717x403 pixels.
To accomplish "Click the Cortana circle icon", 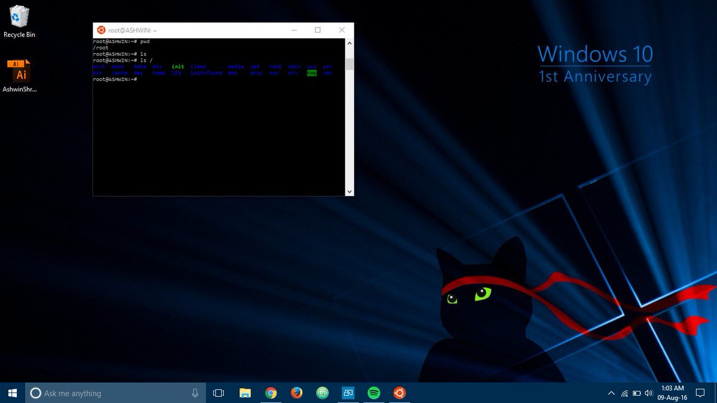I will (x=36, y=393).
